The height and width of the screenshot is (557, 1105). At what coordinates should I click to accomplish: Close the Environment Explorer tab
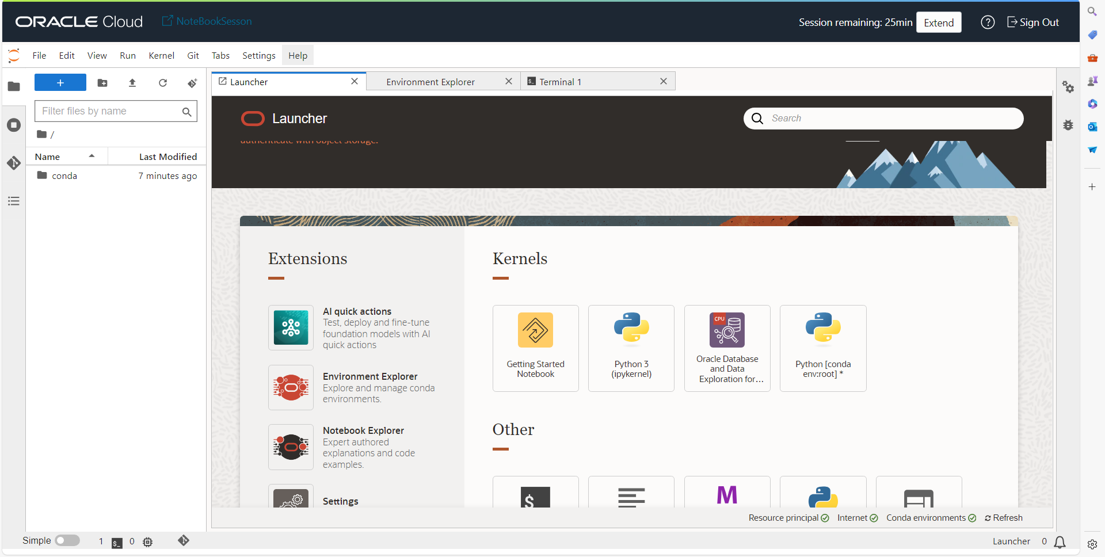pos(509,81)
